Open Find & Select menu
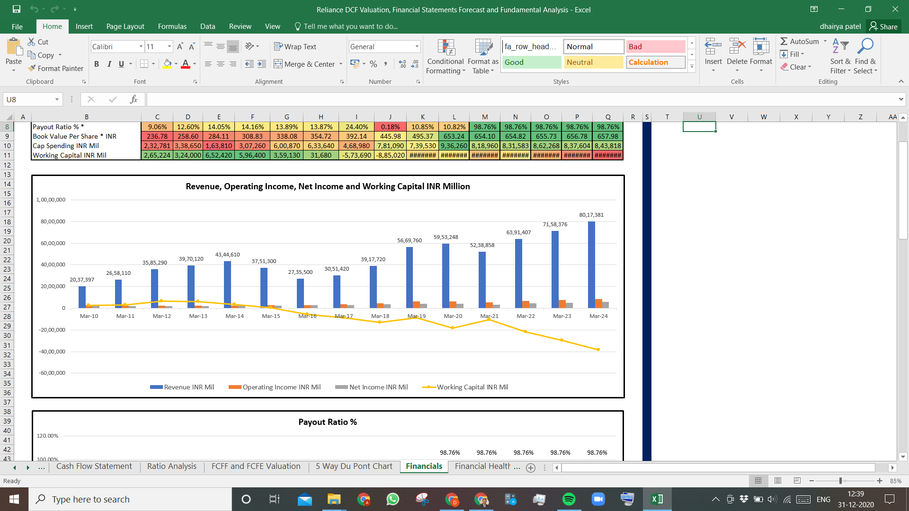Image resolution: width=909 pixels, height=511 pixels. 865,56
